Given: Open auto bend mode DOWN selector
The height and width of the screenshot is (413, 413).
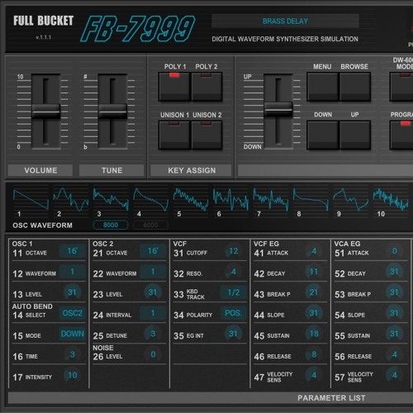Looking at the screenshot, I should pos(72,334).
